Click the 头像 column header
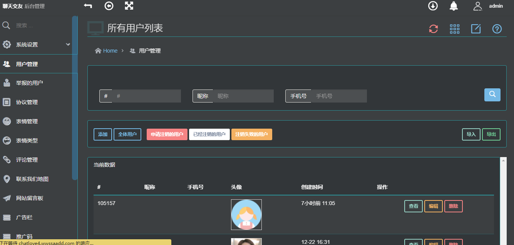The height and width of the screenshot is (245, 514). [x=236, y=187]
